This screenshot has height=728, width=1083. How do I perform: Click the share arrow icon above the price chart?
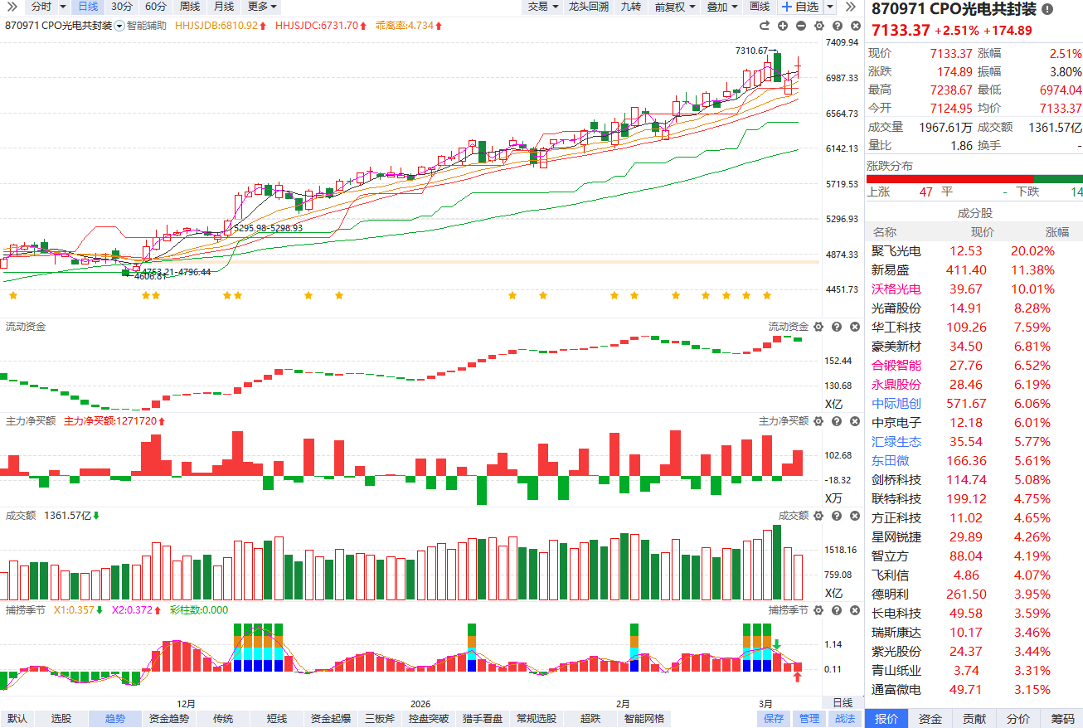pos(765,26)
